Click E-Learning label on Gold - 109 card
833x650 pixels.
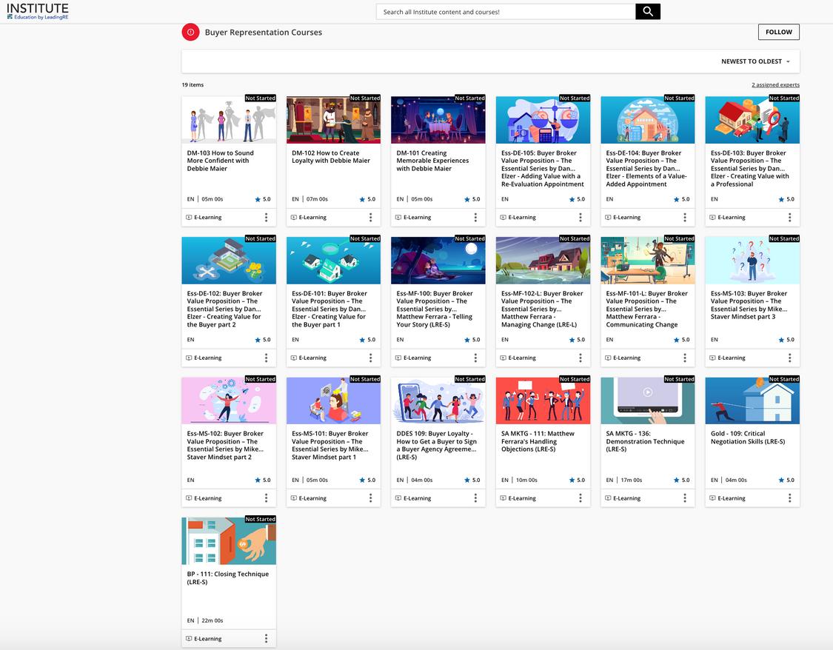(732, 498)
